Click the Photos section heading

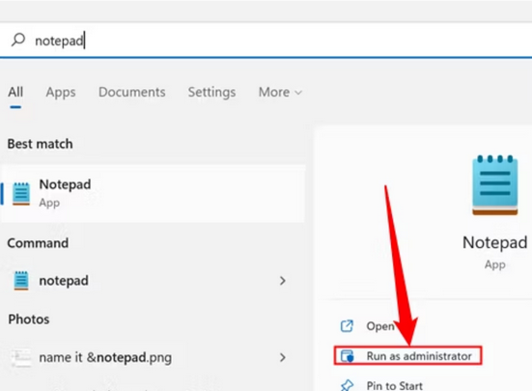pos(29,320)
